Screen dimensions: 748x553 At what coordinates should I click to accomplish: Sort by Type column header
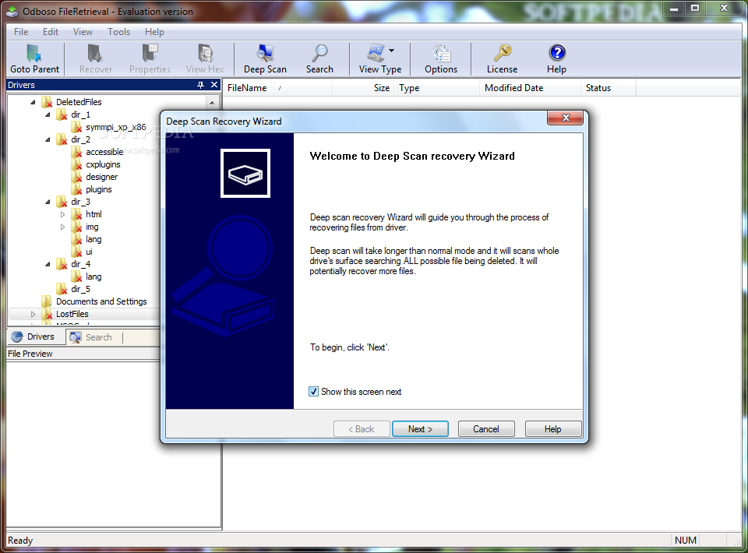tap(436, 88)
